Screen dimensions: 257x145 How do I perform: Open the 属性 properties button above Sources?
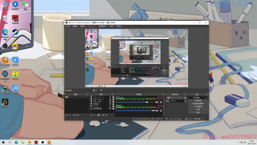tap(95, 91)
